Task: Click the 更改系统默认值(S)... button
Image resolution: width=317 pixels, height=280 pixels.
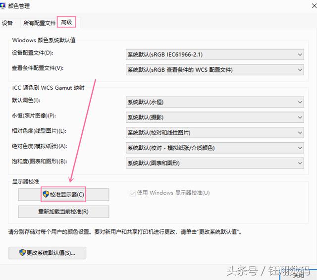Action: (48, 253)
